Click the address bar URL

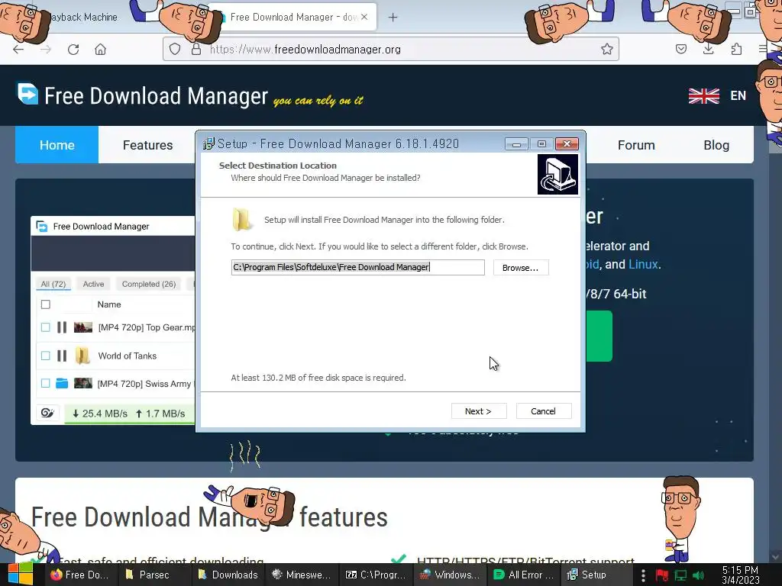(x=305, y=50)
